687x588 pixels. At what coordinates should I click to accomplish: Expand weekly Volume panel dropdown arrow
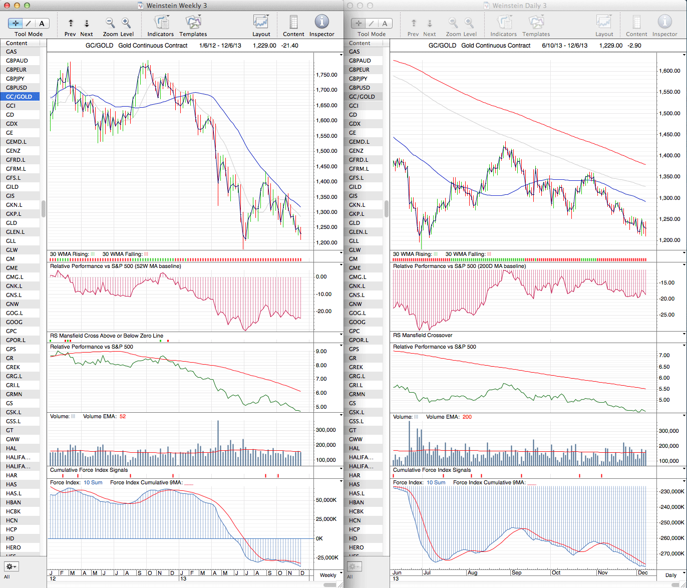click(341, 416)
